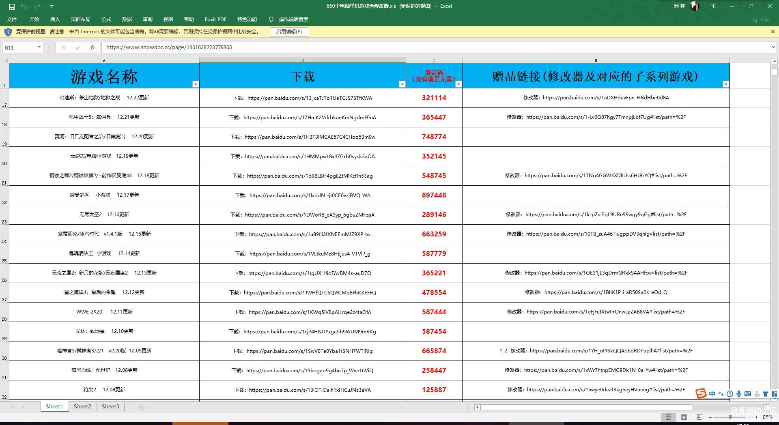Click the Sogou smiley emoji icon
Viewport: 779px width, 425px height.
730,393
